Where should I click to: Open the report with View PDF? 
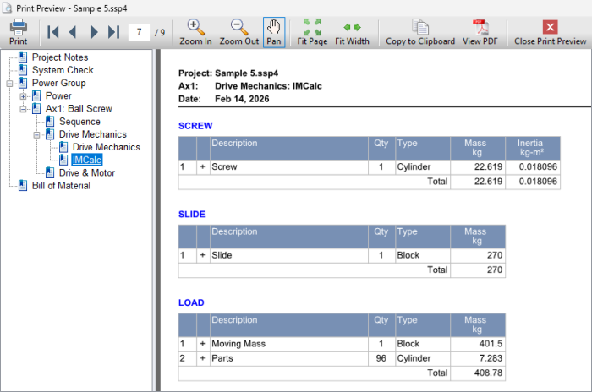tap(479, 31)
